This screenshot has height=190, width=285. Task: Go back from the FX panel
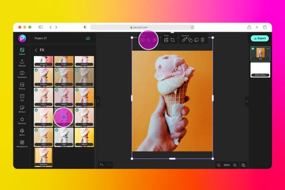pos(36,50)
